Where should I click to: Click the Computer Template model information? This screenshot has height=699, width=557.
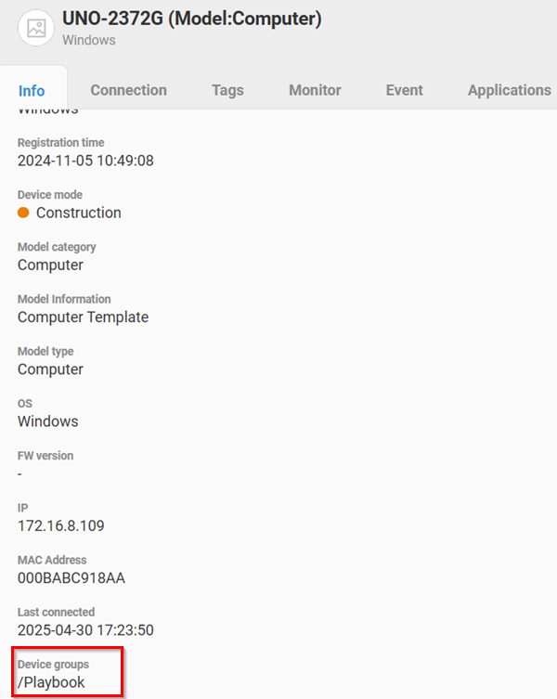click(83, 317)
